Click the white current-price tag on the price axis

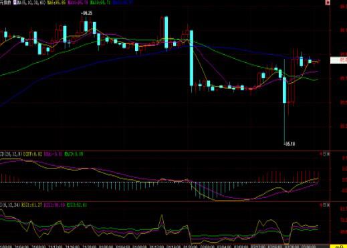[x=338, y=60]
